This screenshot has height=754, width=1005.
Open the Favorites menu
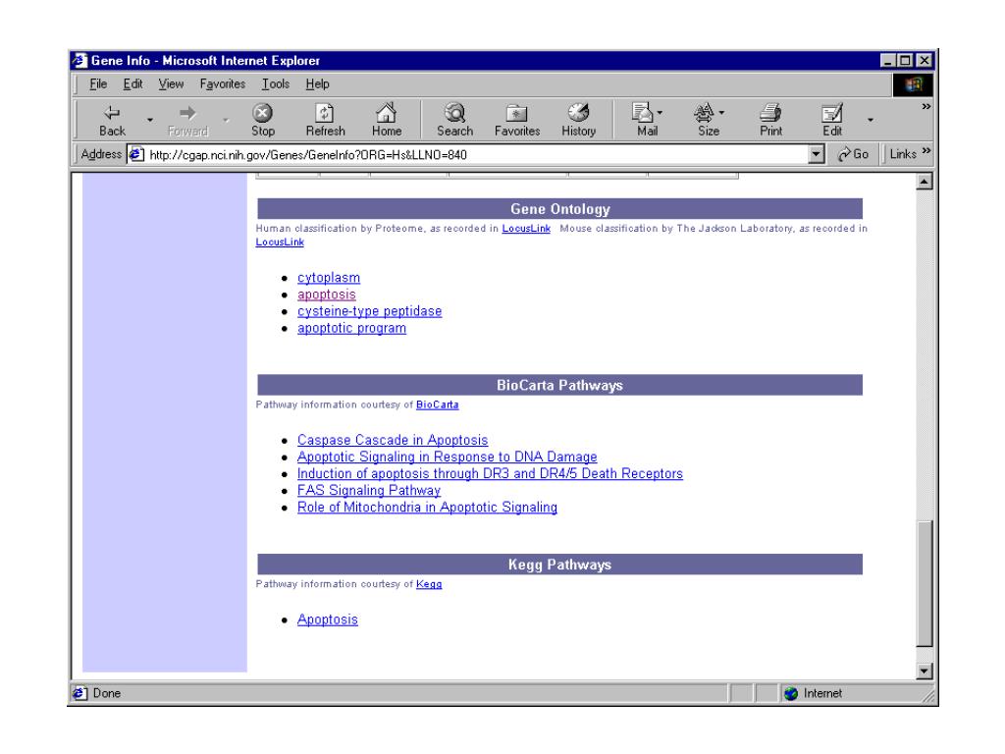coord(223,84)
